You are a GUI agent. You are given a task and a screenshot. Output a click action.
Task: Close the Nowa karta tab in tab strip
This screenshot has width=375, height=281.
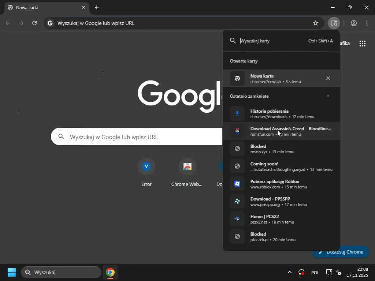(x=83, y=7)
